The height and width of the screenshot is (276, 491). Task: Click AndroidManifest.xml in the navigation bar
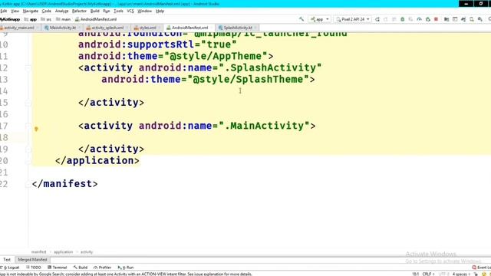tap(95, 19)
